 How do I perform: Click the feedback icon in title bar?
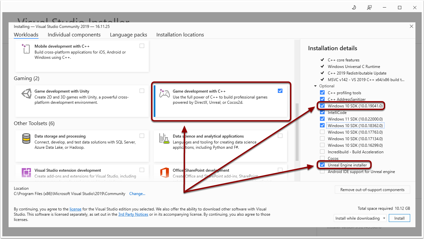[369, 7]
